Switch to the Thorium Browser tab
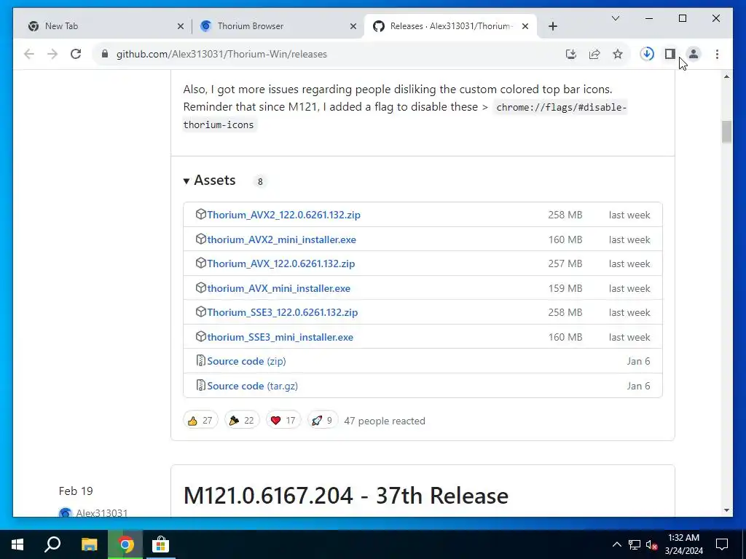746x559 pixels. point(278,26)
